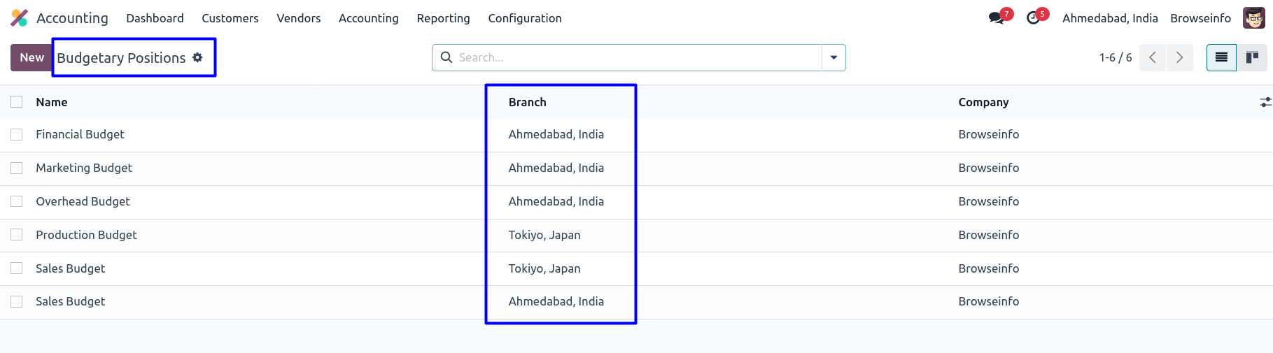Switch to list view
1273x353 pixels.
pos(1221,57)
